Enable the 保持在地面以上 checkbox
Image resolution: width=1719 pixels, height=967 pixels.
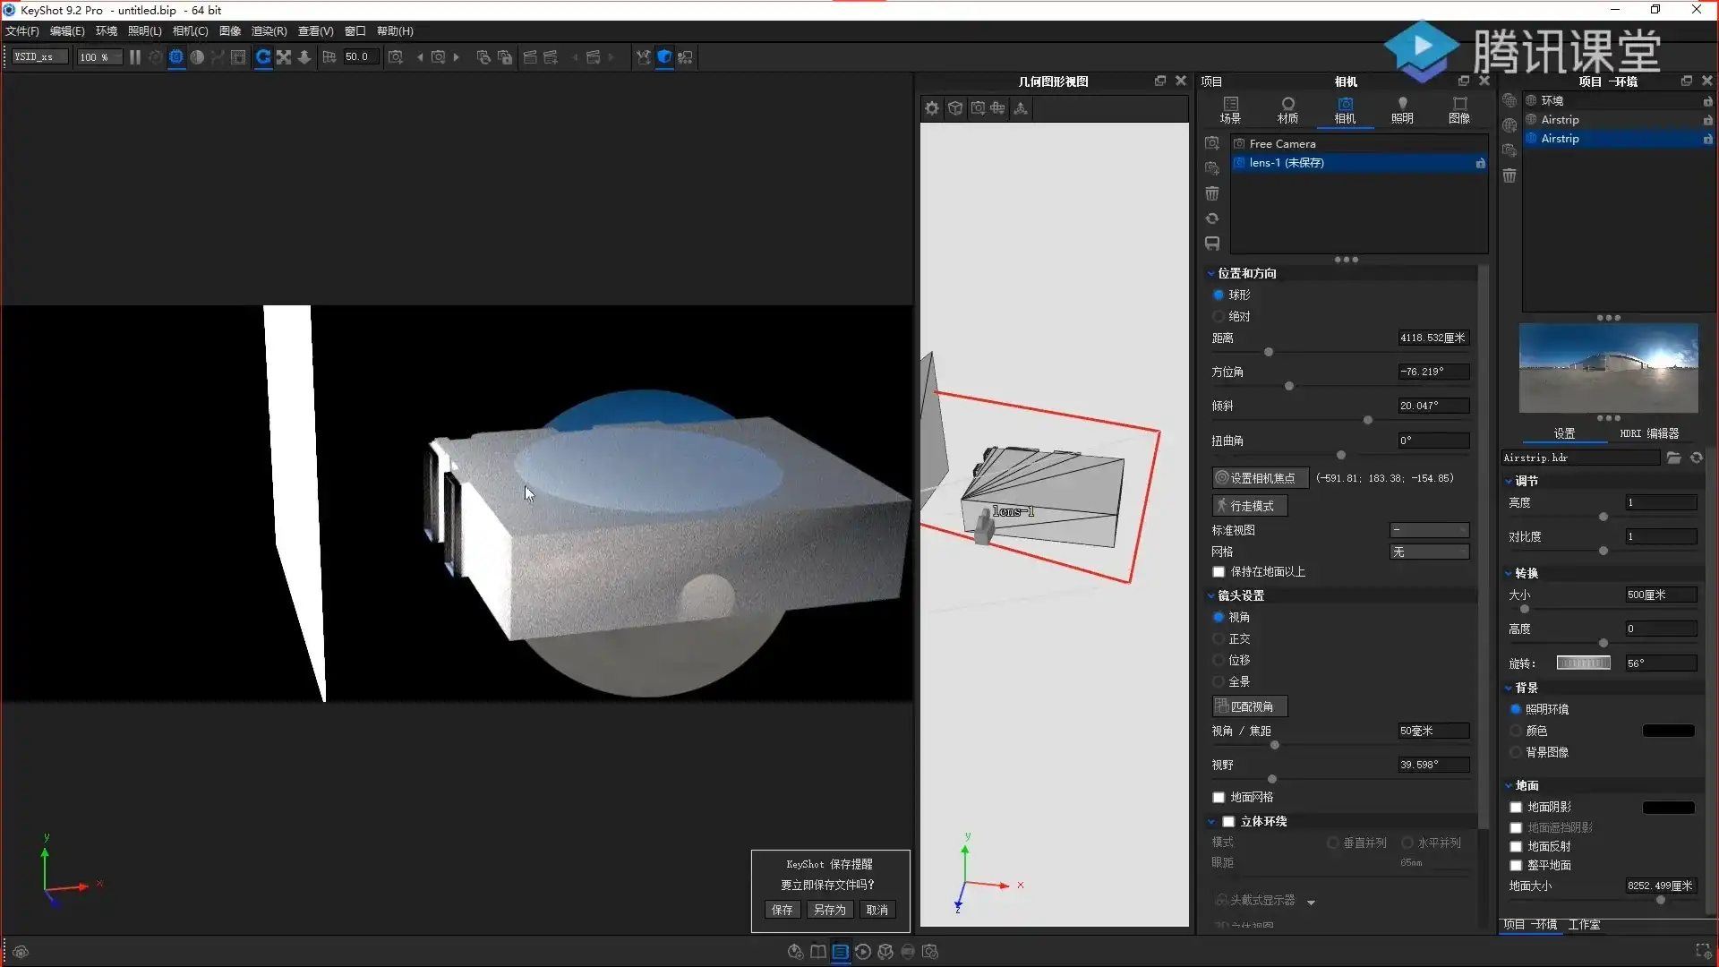[1219, 572]
